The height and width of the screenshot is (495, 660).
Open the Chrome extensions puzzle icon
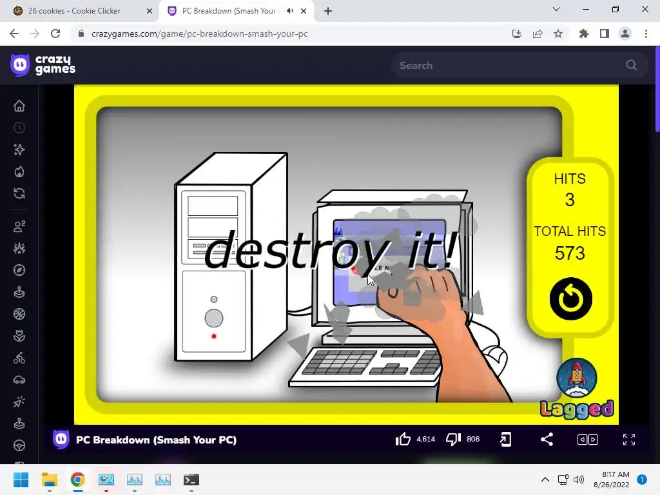[584, 34]
